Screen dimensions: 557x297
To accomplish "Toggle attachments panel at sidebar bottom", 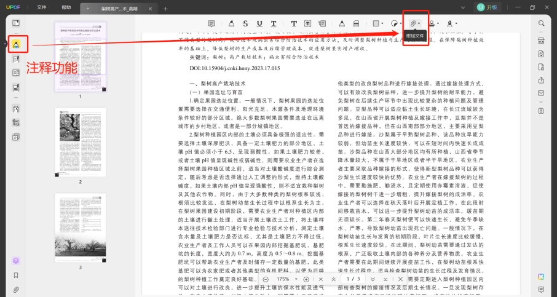I will [x=16, y=290].
